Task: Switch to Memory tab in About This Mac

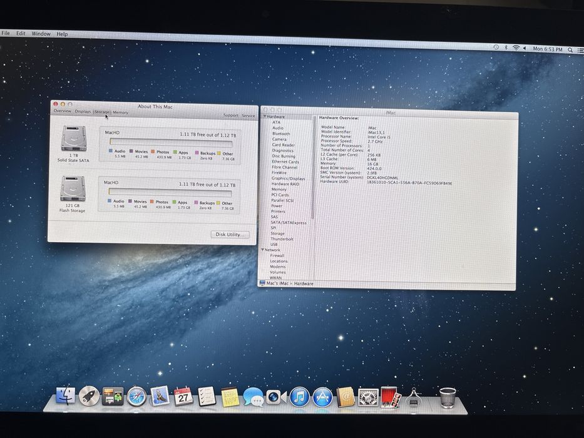Action: (120, 112)
